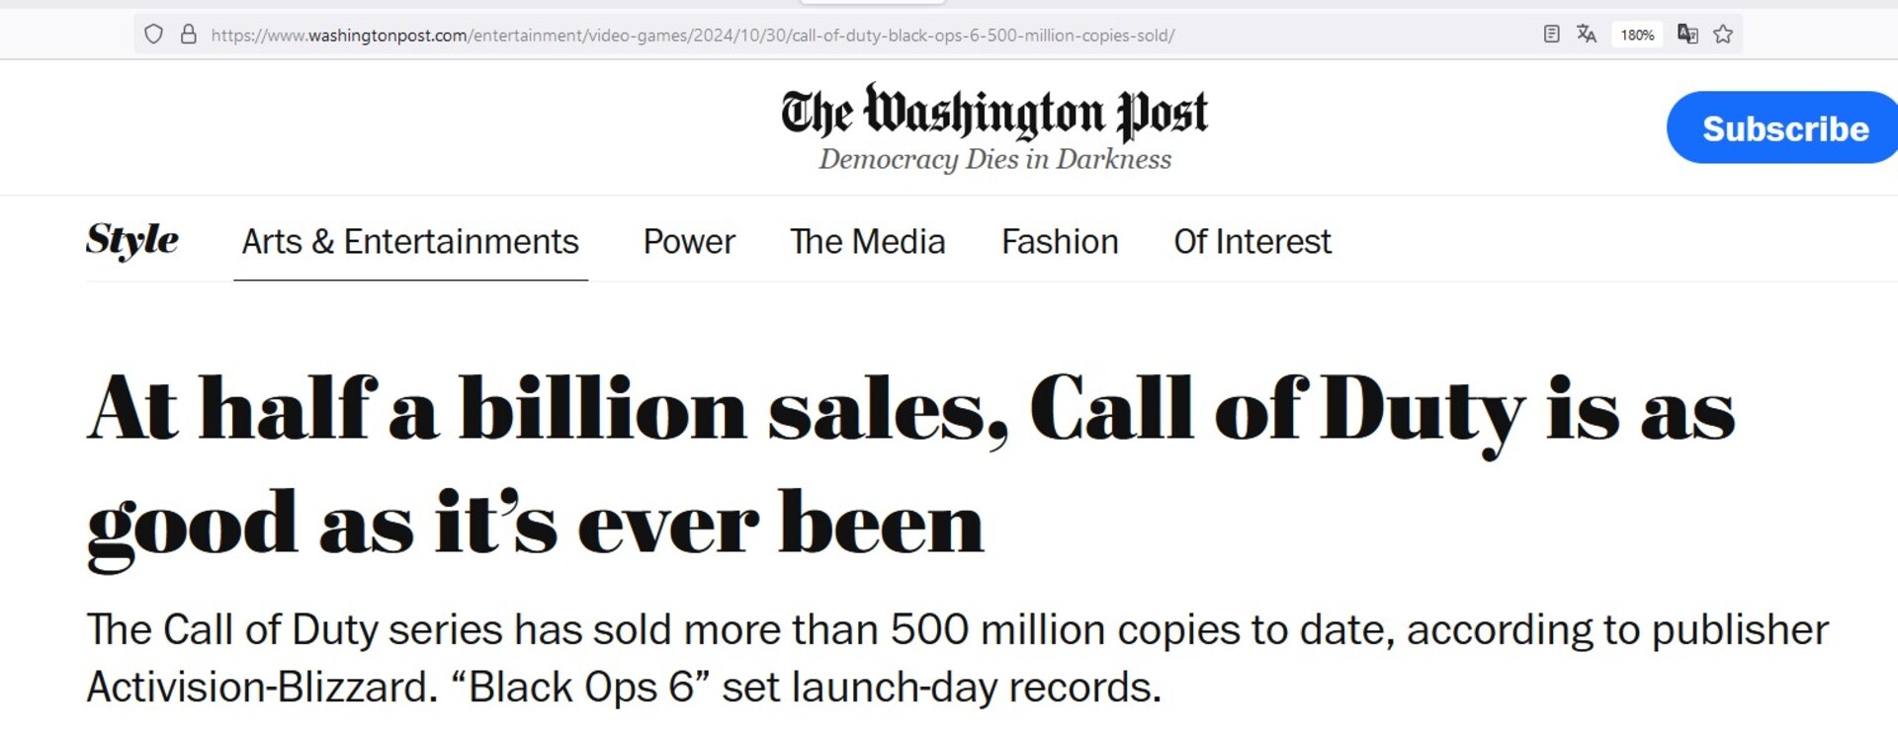
Task: Click the Democracy Dies in Darkness tagline
Action: pos(994,160)
